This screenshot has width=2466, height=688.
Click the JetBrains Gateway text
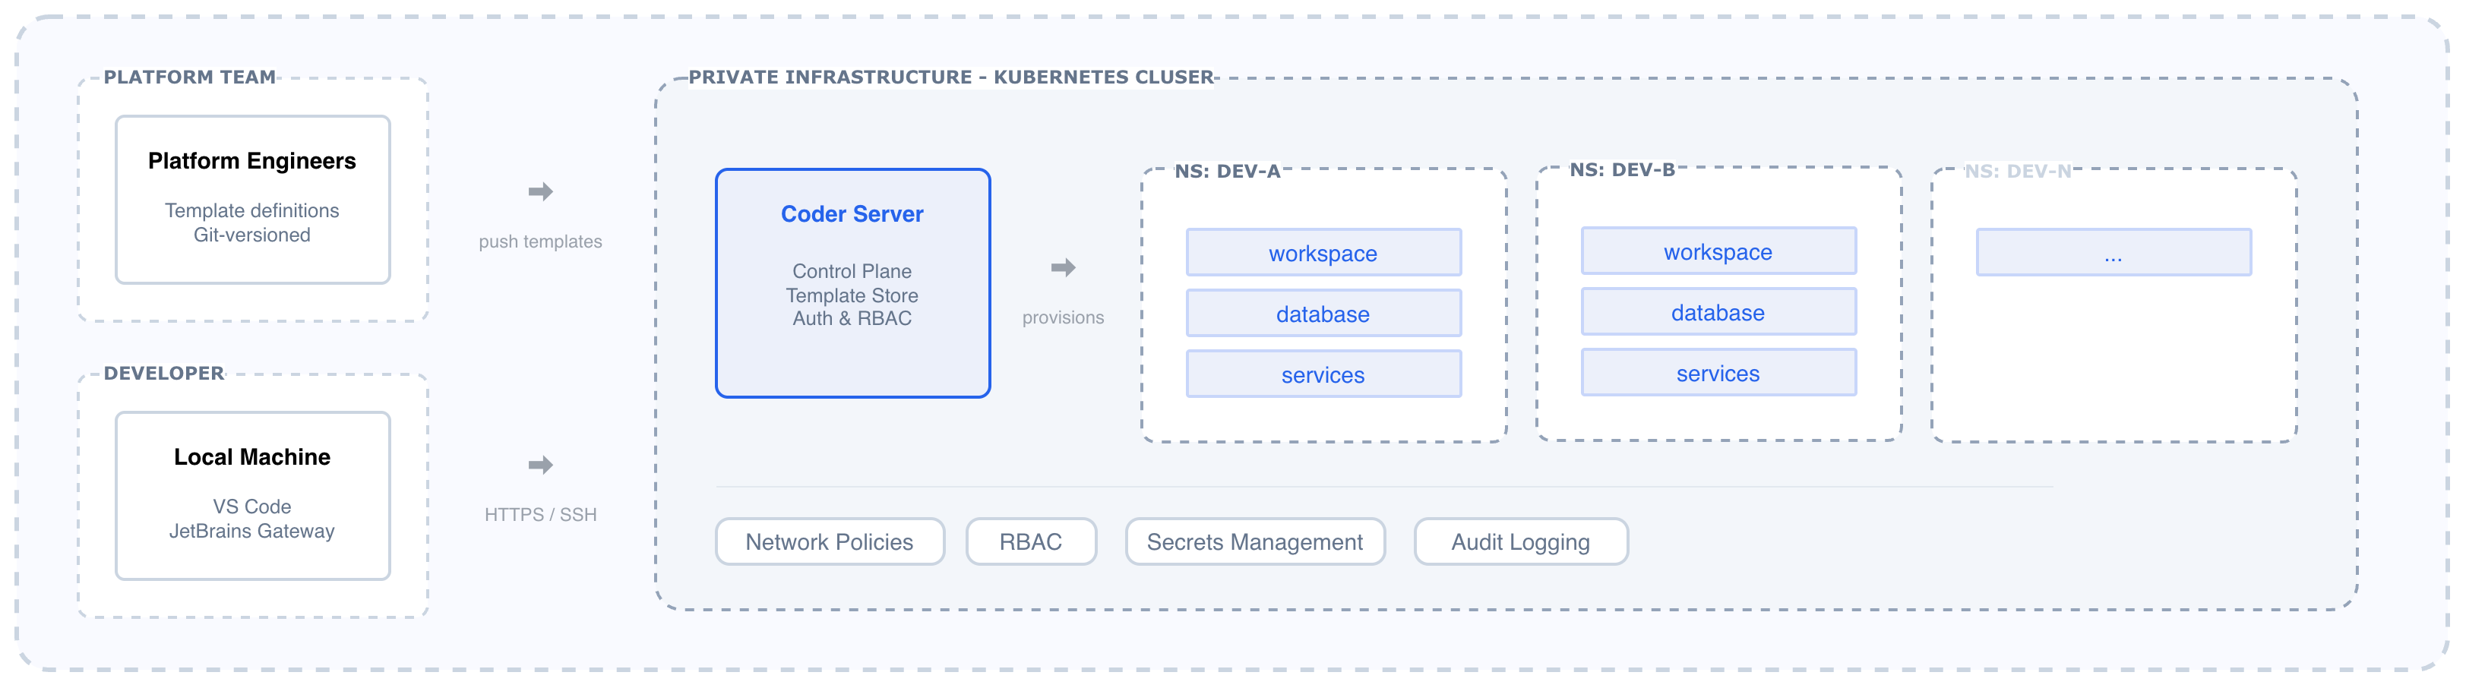pos(251,531)
